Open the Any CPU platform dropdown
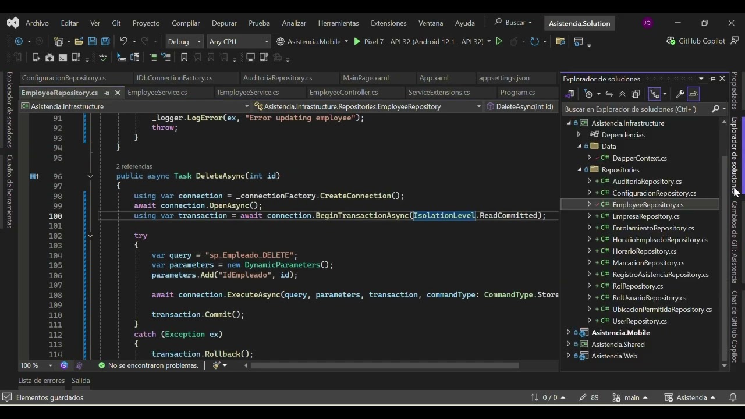Image resolution: width=745 pixels, height=419 pixels. click(x=239, y=41)
